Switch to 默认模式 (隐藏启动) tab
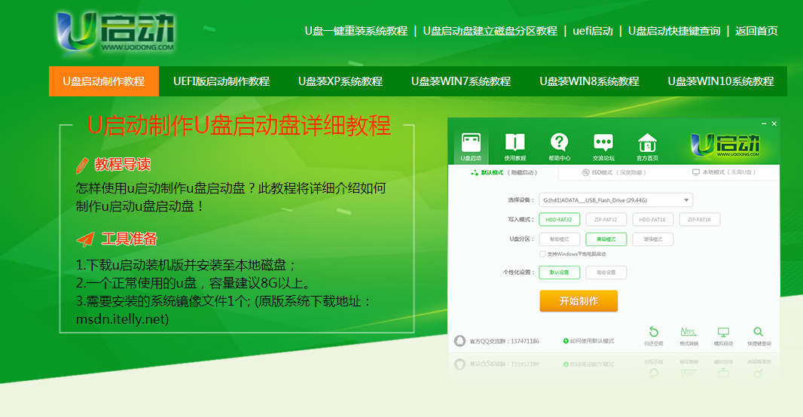Screen dimensions: 803x417 (504, 172)
